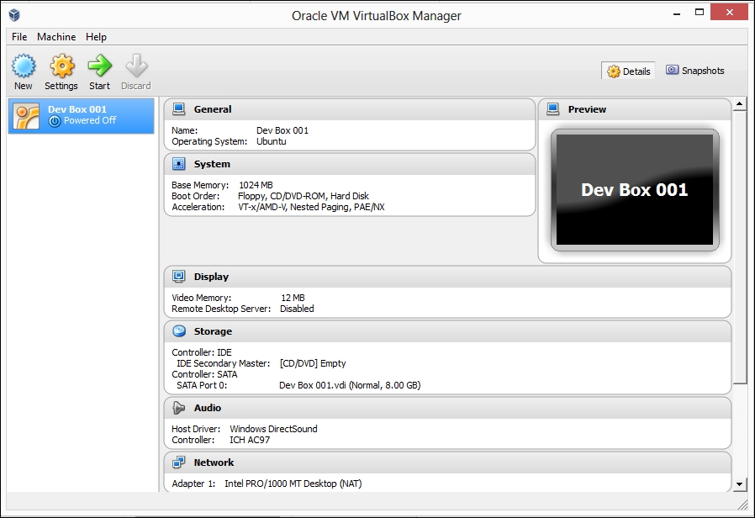Click the Display section icon
Image resolution: width=755 pixels, height=518 pixels.
(178, 277)
